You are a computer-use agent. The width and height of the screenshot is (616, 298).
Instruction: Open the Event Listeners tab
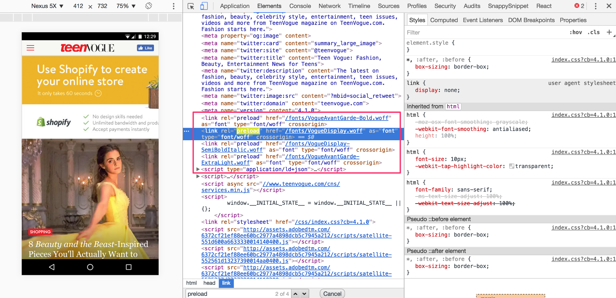pos(483,20)
